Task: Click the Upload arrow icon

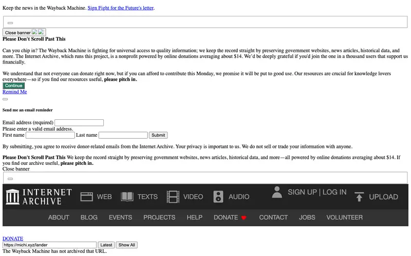Action: point(359,197)
